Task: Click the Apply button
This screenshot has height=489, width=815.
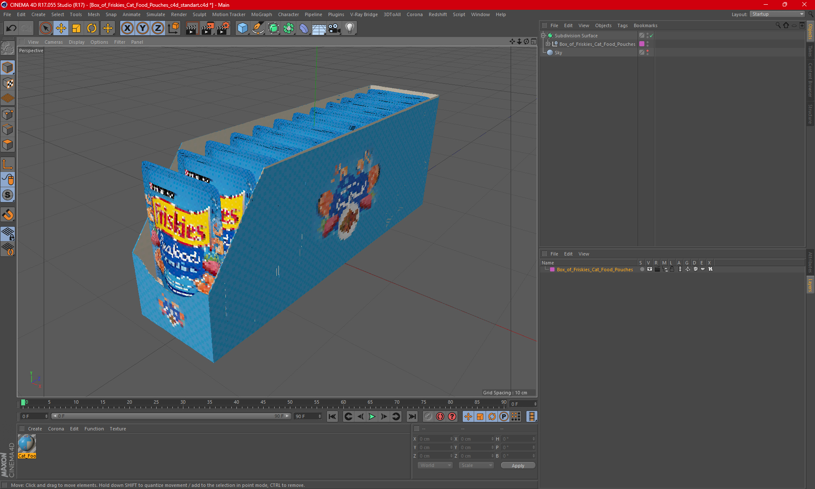Action: 518,466
